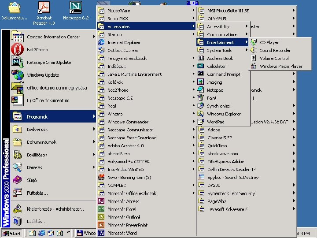Open the Address Book icon
Image resolution: width=317 pixels, height=238 pixels.
tap(201, 58)
